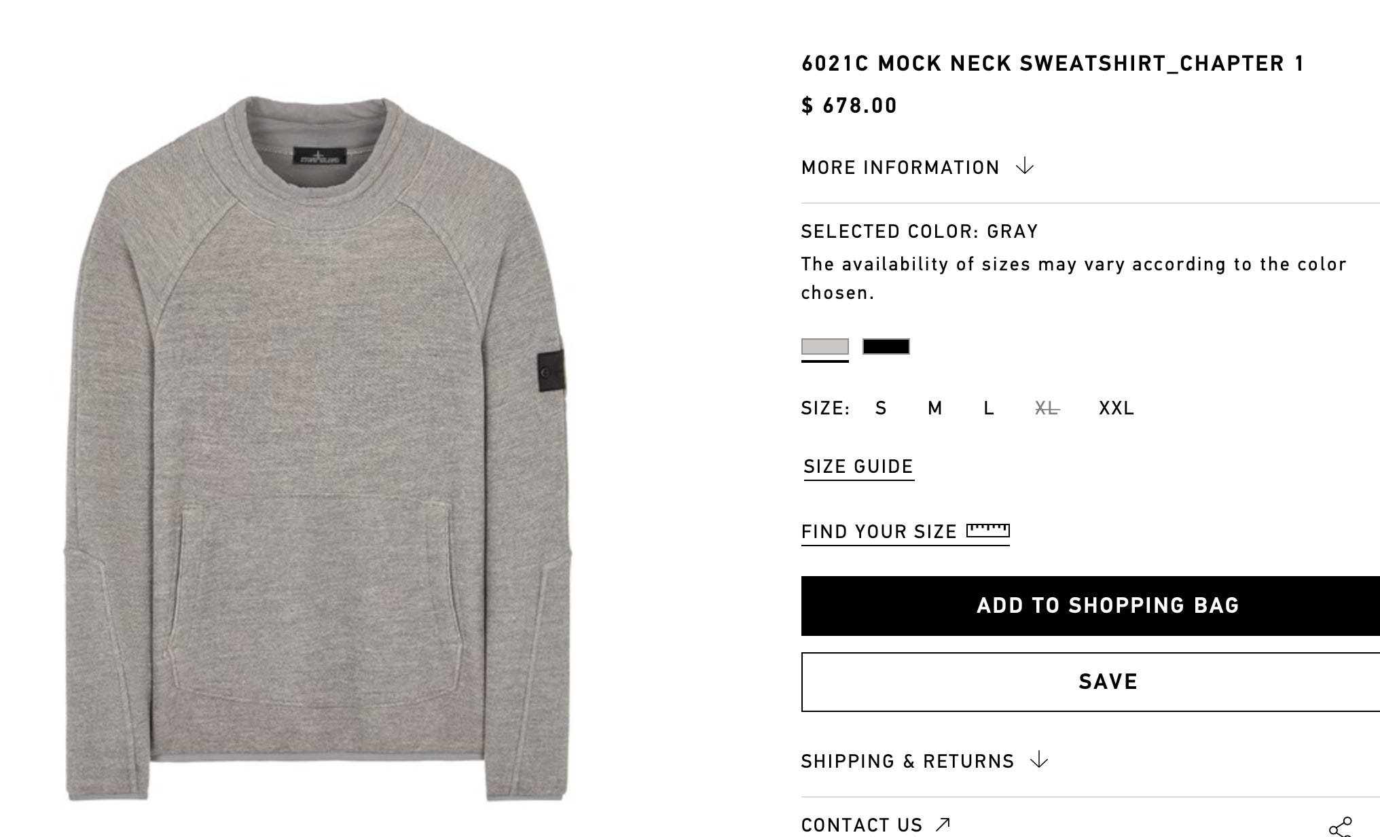1380x837 pixels.
Task: Add the sweatshirt to shopping bag
Action: [x=1091, y=606]
